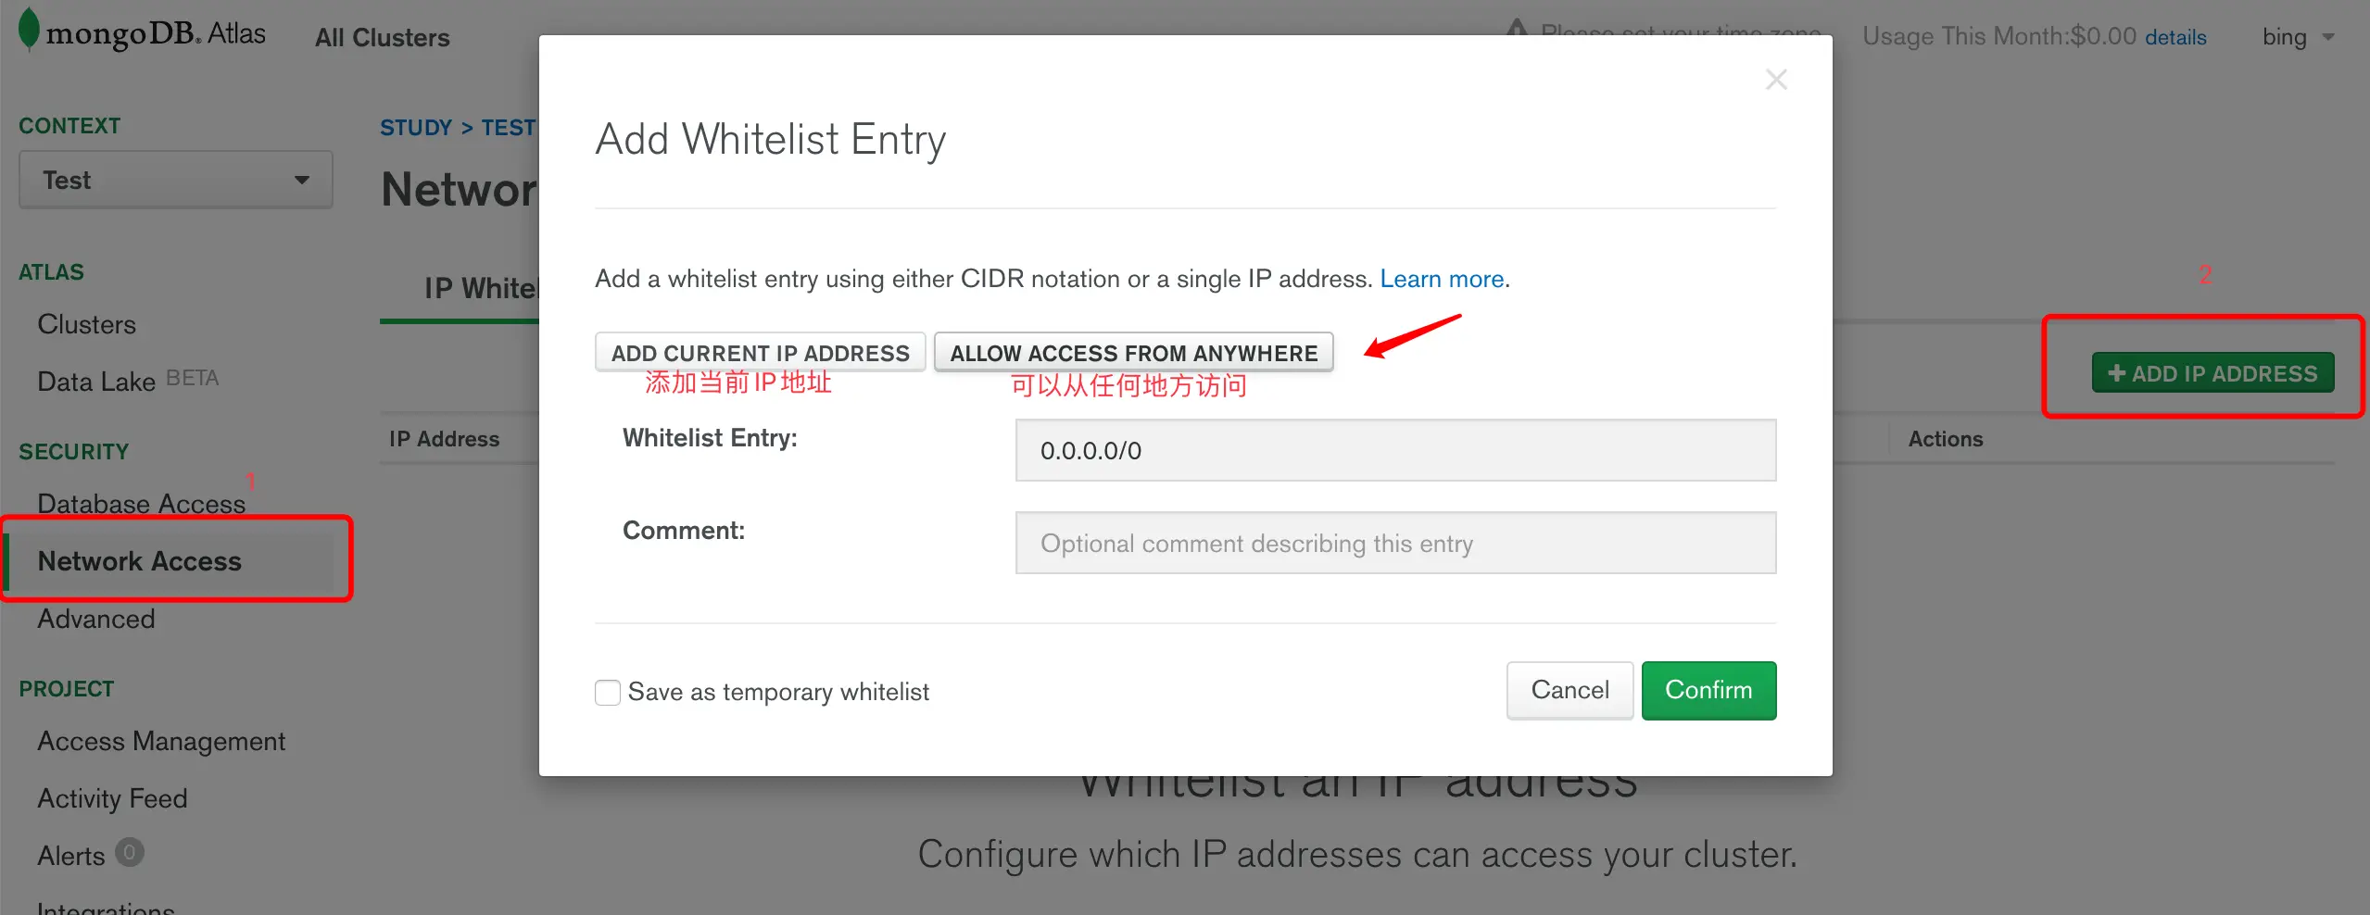The height and width of the screenshot is (915, 2370).
Task: Go to Database Access page
Action: pyautogui.click(x=141, y=503)
